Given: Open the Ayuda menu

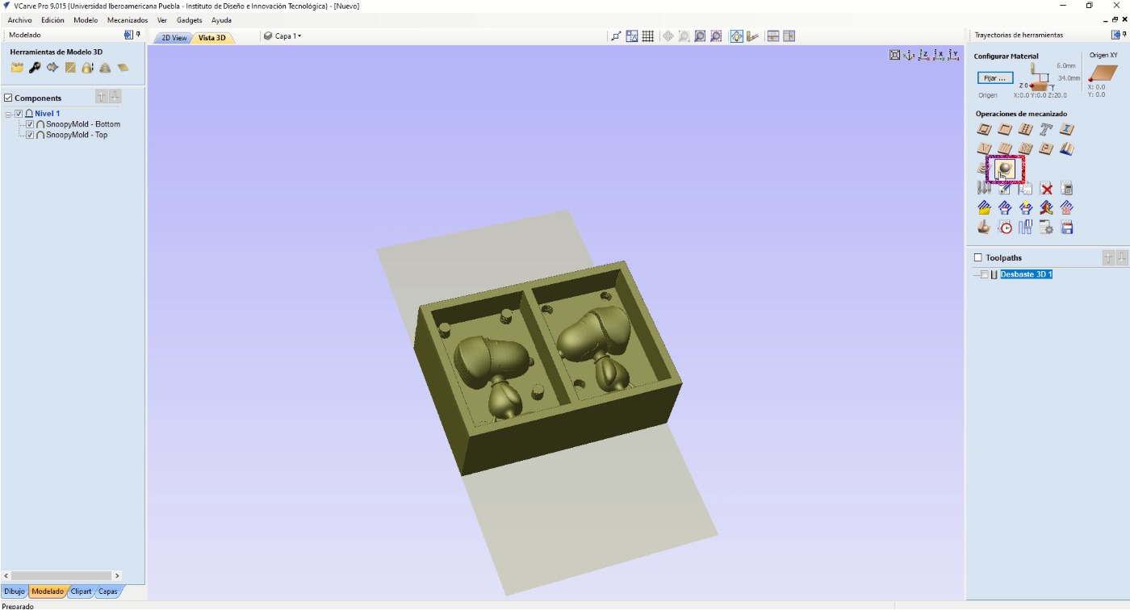Looking at the screenshot, I should (221, 20).
